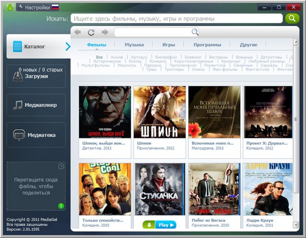The width and height of the screenshot is (306, 238).
Task: Click the magnifier inside catalog search box
Action: 194,32
